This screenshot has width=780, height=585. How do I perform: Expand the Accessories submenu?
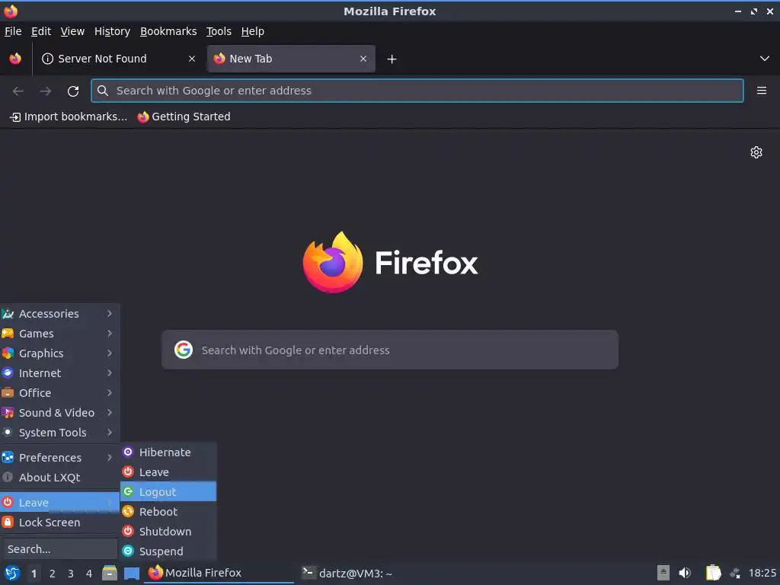pos(59,313)
